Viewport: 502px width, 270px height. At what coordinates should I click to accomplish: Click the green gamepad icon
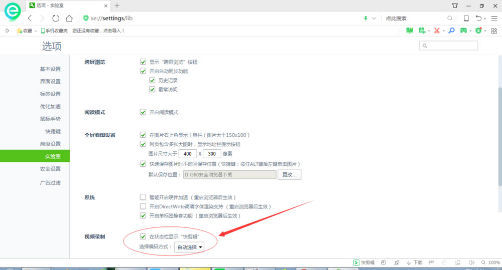coord(463,31)
